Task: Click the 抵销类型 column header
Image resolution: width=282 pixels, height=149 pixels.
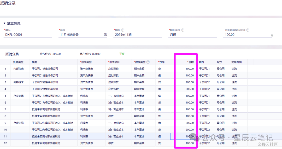Action: click(19, 62)
